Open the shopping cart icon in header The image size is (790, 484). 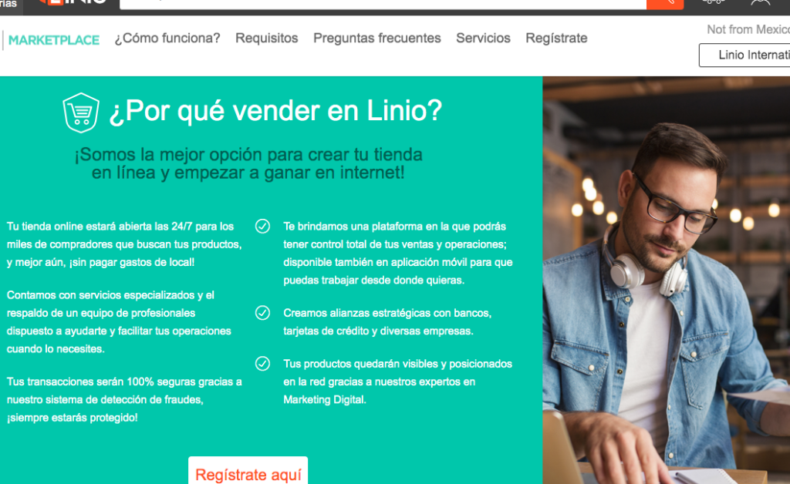pyautogui.click(x=714, y=2)
